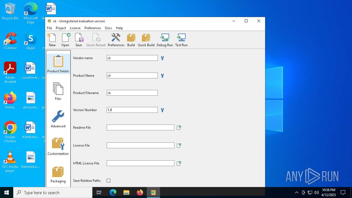
Task: Select Adobe Acrobat desktop shortcut
Action: click(10, 73)
